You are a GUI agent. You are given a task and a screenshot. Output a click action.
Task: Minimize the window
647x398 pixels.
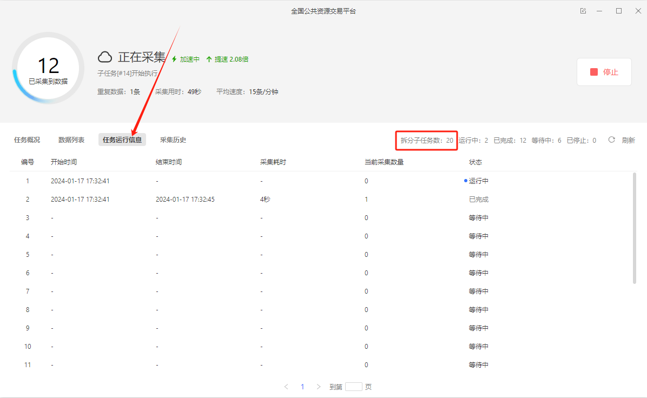(599, 11)
